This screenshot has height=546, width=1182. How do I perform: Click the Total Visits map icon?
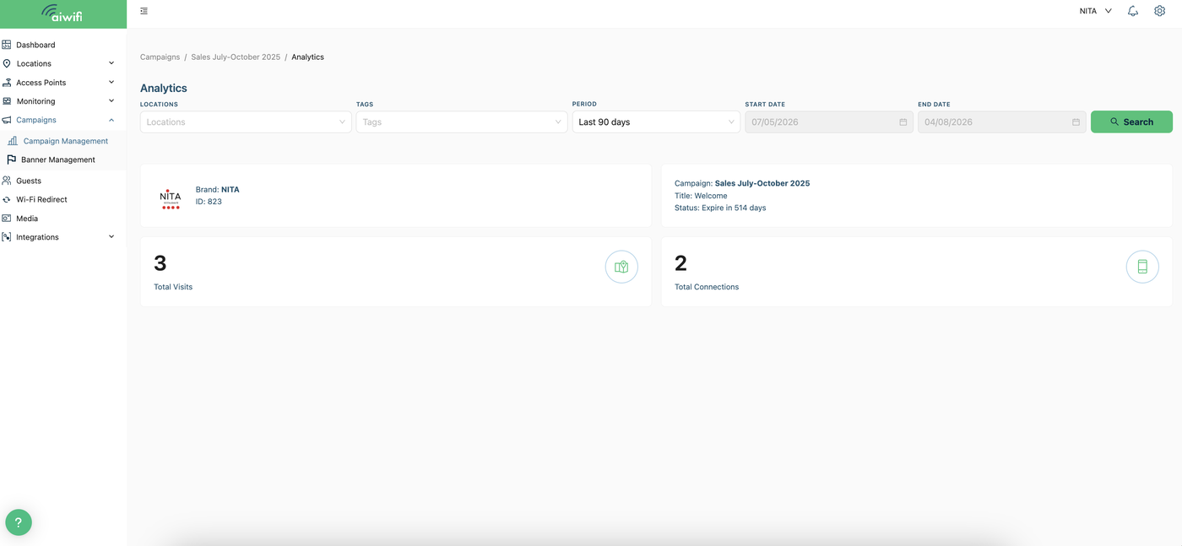tap(621, 267)
